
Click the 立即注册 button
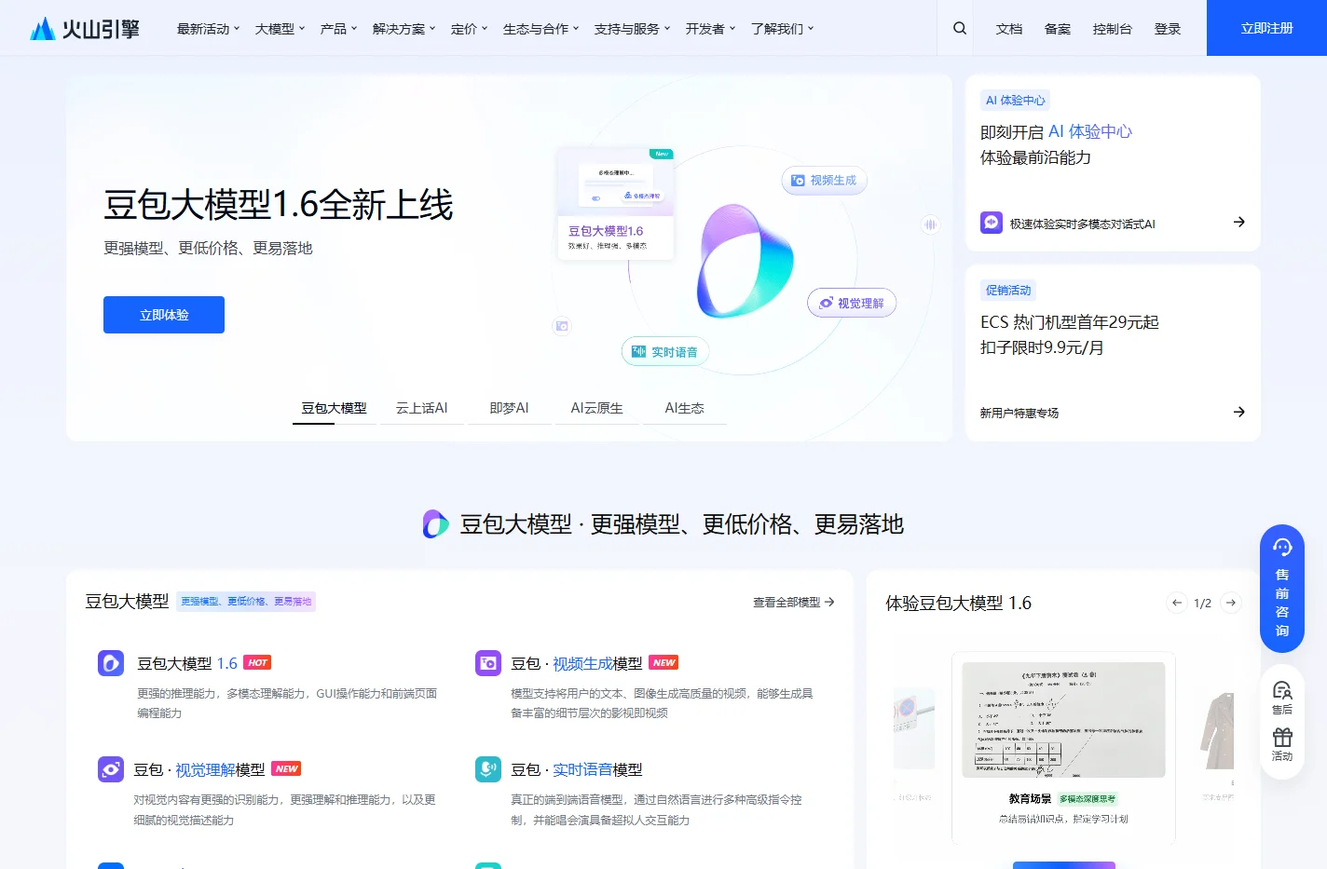(1266, 28)
